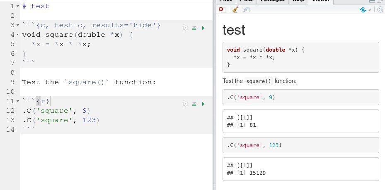Place cursor on '# test' heading line
Screen dimensions: 385x190
(36, 6)
